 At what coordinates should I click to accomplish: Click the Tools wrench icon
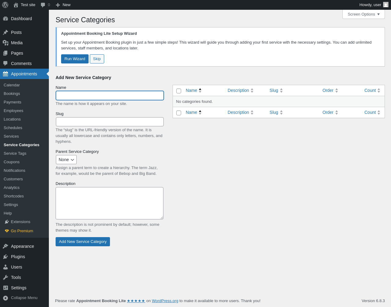pos(5,277)
